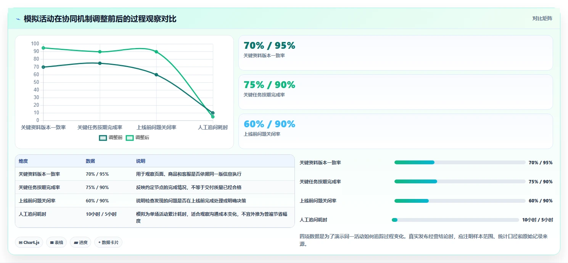The width and height of the screenshot is (568, 263).
Task: Click the Chart.js tag chip
Action: tap(29, 242)
